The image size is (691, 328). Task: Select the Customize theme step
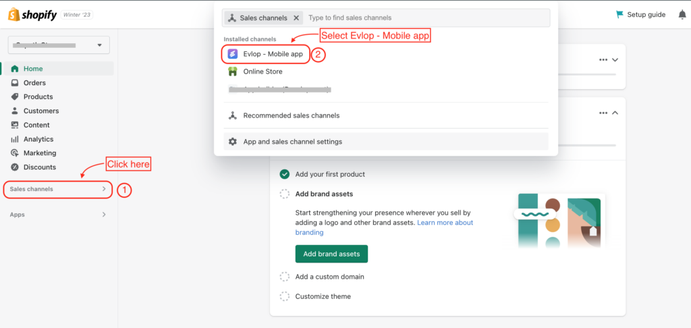323,296
